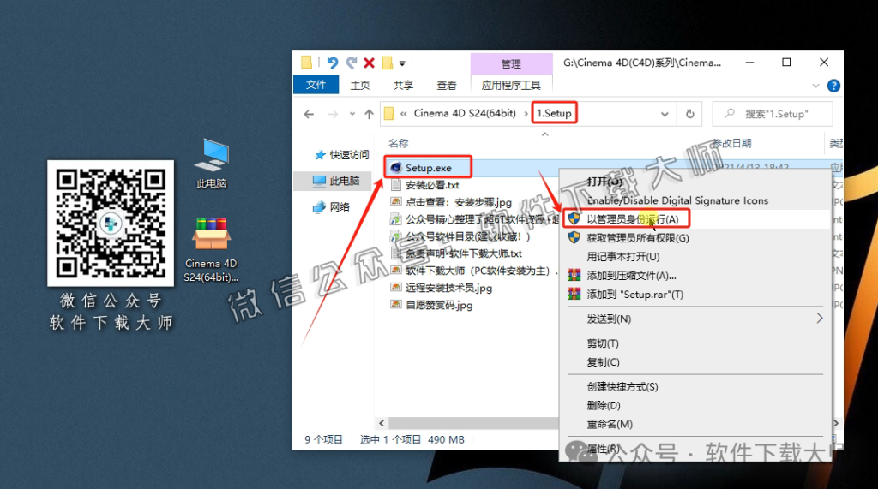
Task: Choose Enable/Disable Digital Signature Icons
Action: (677, 200)
